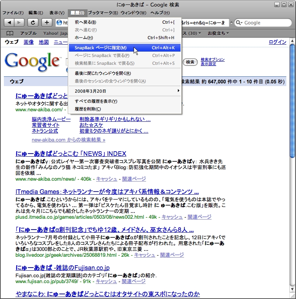The height and width of the screenshot is (299, 296).
Task: Open cache link for new-akiba.com/news result
Action: (x=107, y=179)
